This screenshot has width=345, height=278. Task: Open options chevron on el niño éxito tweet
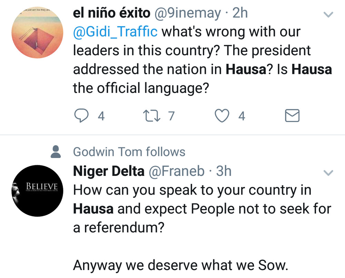tap(328, 14)
